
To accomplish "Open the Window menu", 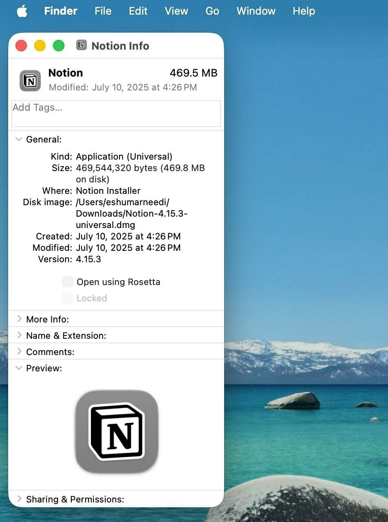I will coord(256,11).
